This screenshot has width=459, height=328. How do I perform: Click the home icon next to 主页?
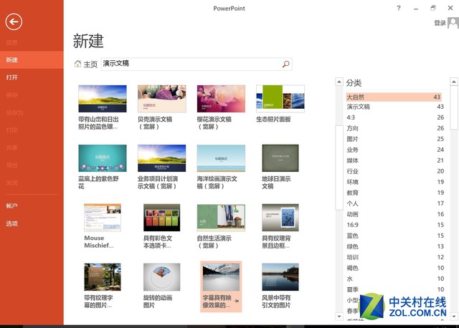click(78, 64)
